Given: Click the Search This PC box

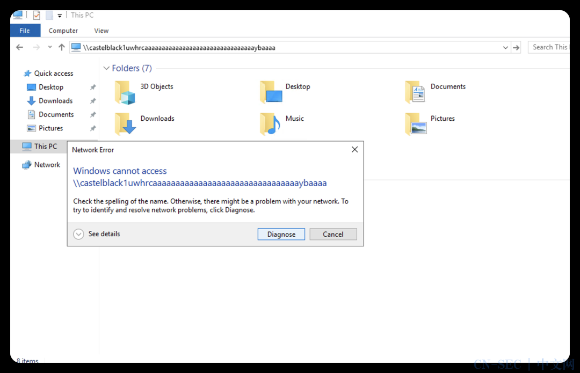Looking at the screenshot, I should 549,47.
